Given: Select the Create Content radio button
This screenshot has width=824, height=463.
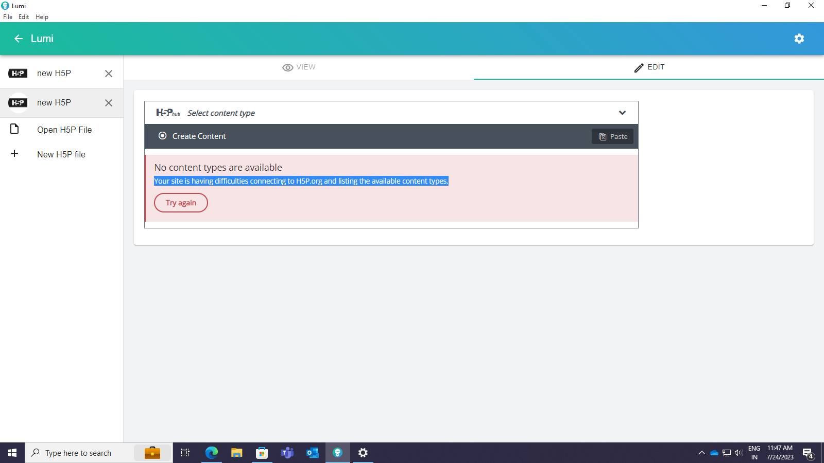Looking at the screenshot, I should coord(162,136).
